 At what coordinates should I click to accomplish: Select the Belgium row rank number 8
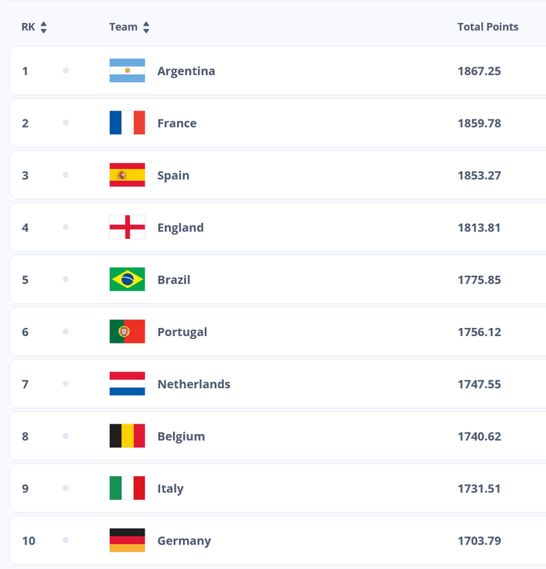(x=25, y=436)
